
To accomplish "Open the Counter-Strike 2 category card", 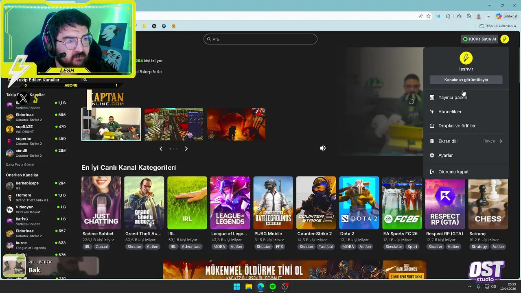I will coord(316,203).
